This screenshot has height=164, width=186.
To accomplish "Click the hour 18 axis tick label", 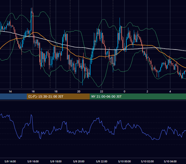I will [x=56, y=92].
